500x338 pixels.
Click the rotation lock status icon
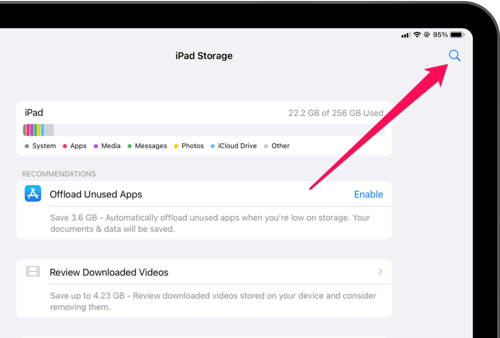(x=427, y=35)
